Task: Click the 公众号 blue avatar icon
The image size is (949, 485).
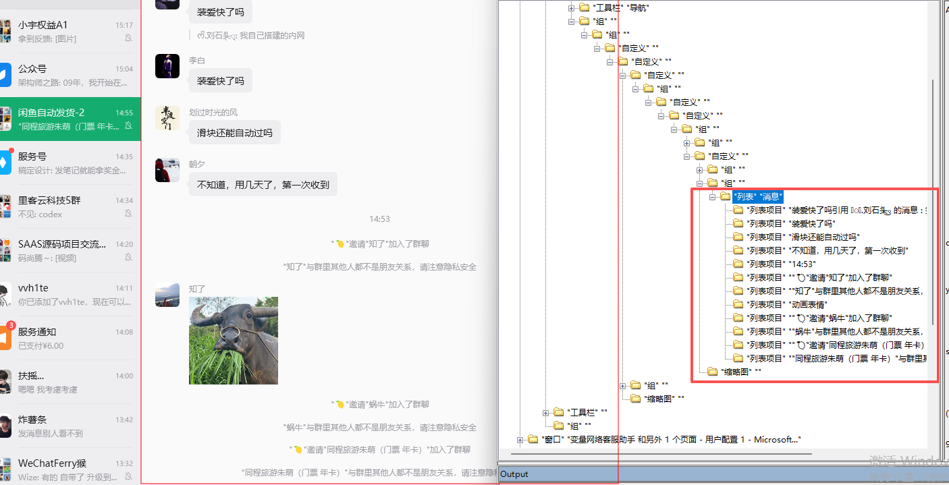Action: [x=5, y=75]
